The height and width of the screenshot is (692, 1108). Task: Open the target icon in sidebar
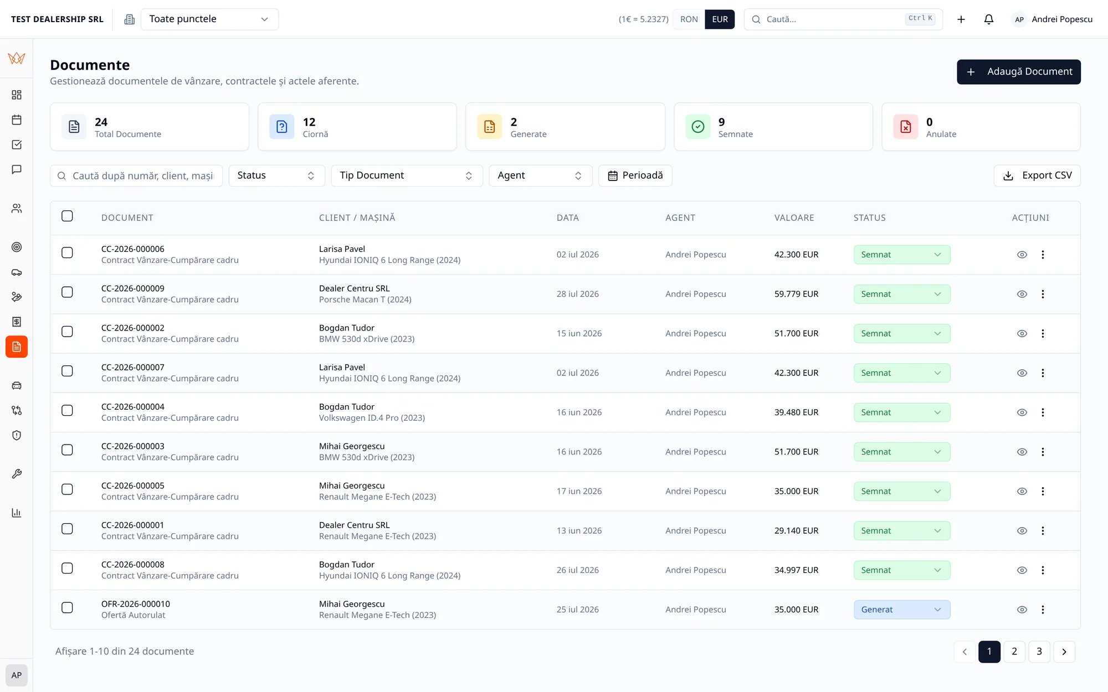17,247
